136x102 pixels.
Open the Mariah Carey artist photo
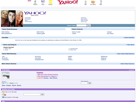pos(5,19)
